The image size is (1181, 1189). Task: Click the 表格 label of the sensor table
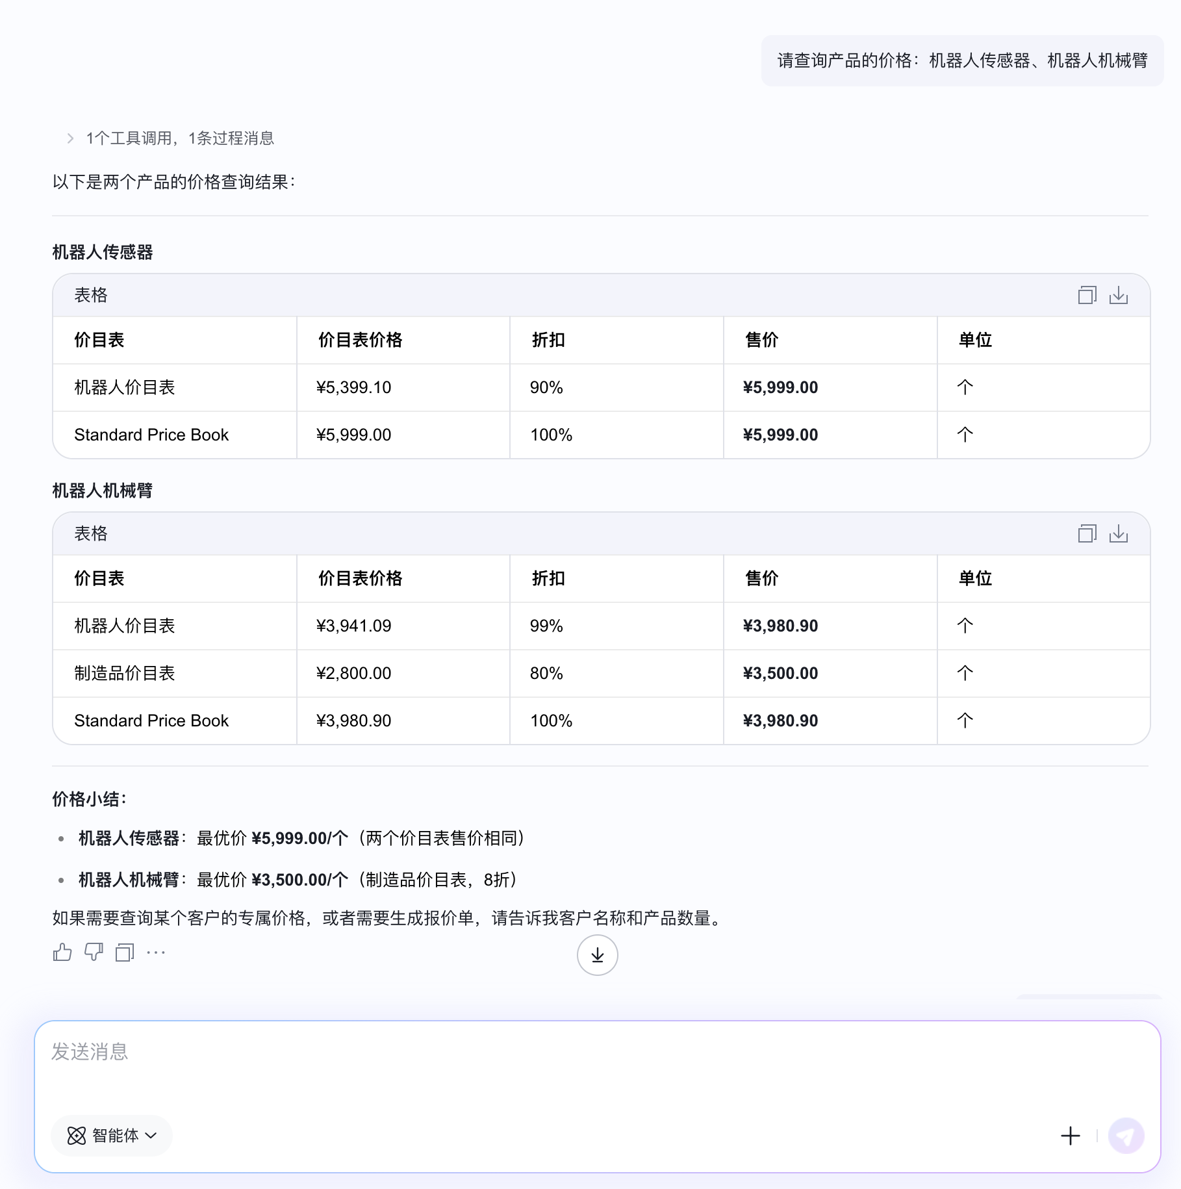pos(91,296)
